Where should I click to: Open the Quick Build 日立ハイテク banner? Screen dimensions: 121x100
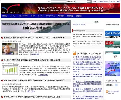click(x=112, y=34)
